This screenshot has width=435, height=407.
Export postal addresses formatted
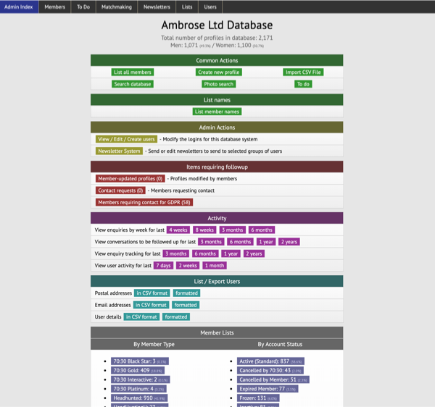(x=186, y=293)
